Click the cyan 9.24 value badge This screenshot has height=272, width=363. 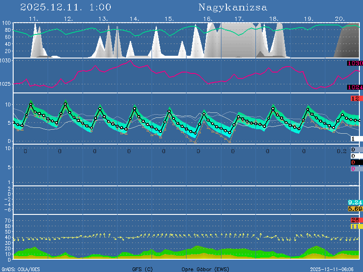pyautogui.click(x=354, y=202)
